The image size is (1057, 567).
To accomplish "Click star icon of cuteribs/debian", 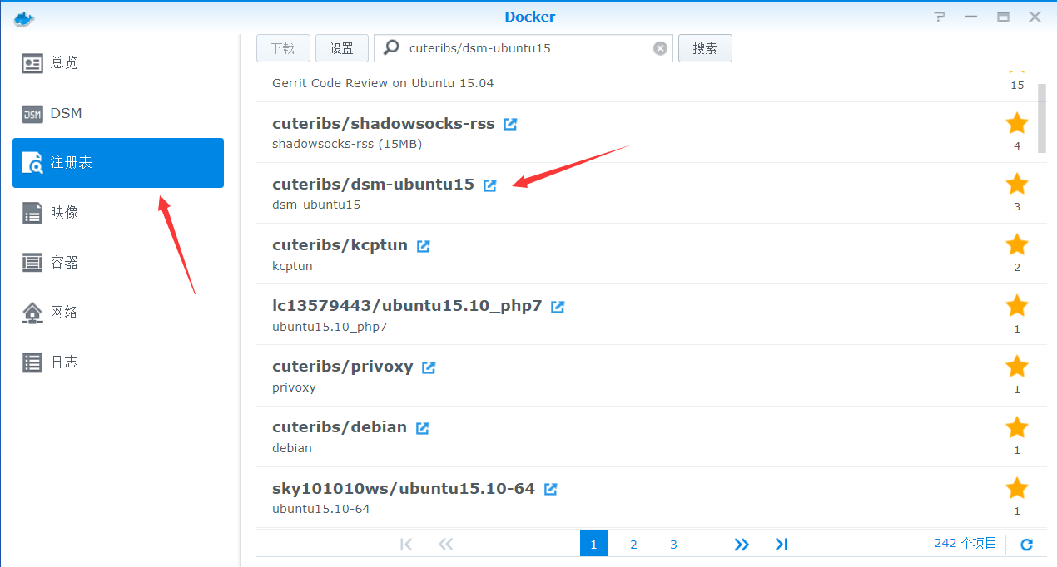I will coord(1017,426).
